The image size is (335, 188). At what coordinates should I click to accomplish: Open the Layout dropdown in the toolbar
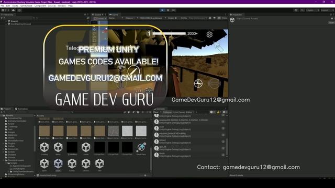tap(327, 10)
